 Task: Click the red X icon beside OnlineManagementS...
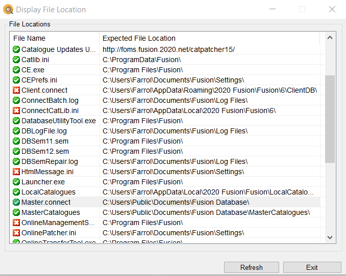(16, 223)
